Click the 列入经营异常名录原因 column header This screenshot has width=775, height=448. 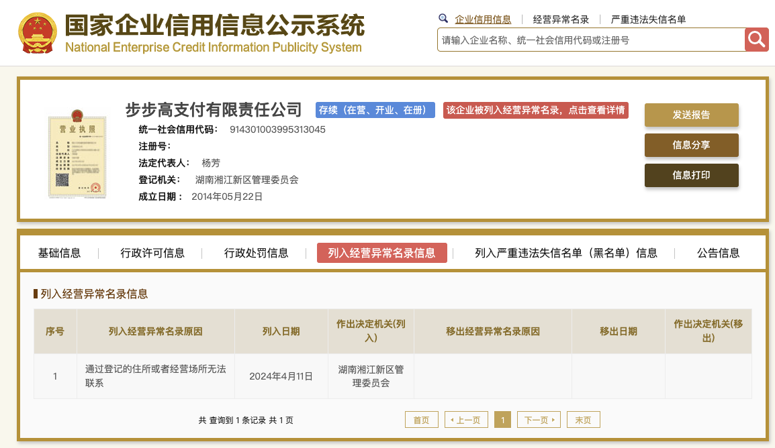(156, 331)
